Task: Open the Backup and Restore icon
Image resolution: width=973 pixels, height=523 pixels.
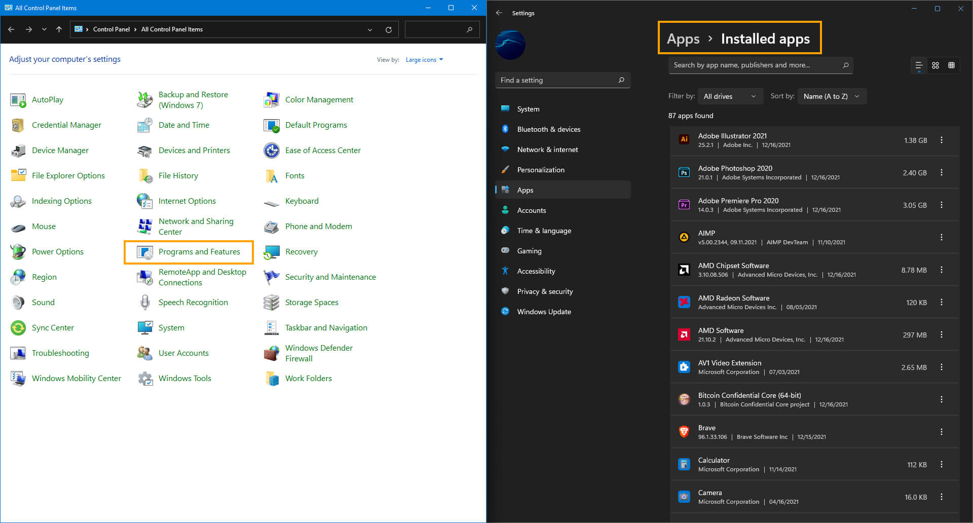Action: [145, 100]
